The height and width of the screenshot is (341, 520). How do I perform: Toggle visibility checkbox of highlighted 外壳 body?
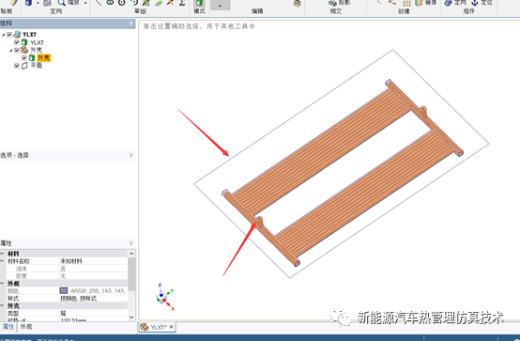point(24,58)
